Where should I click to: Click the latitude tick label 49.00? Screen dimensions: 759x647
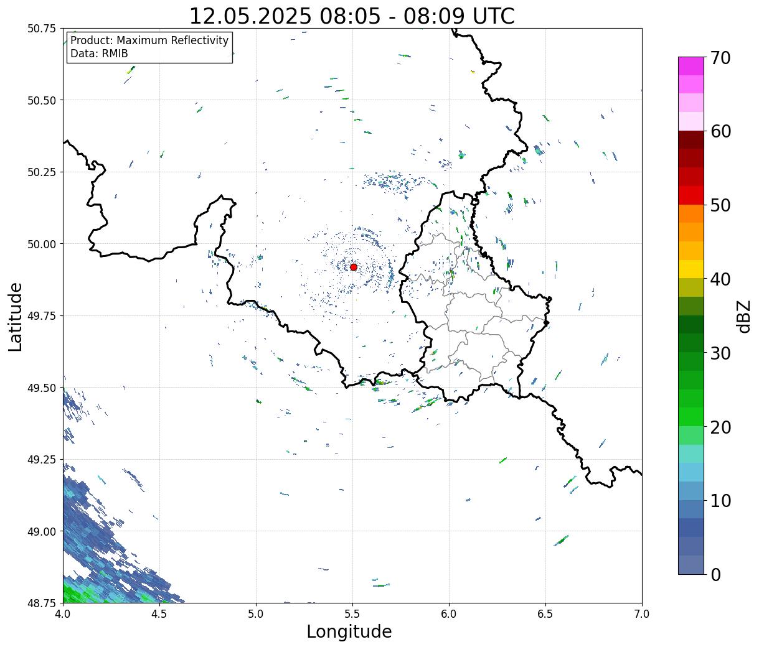pos(42,531)
